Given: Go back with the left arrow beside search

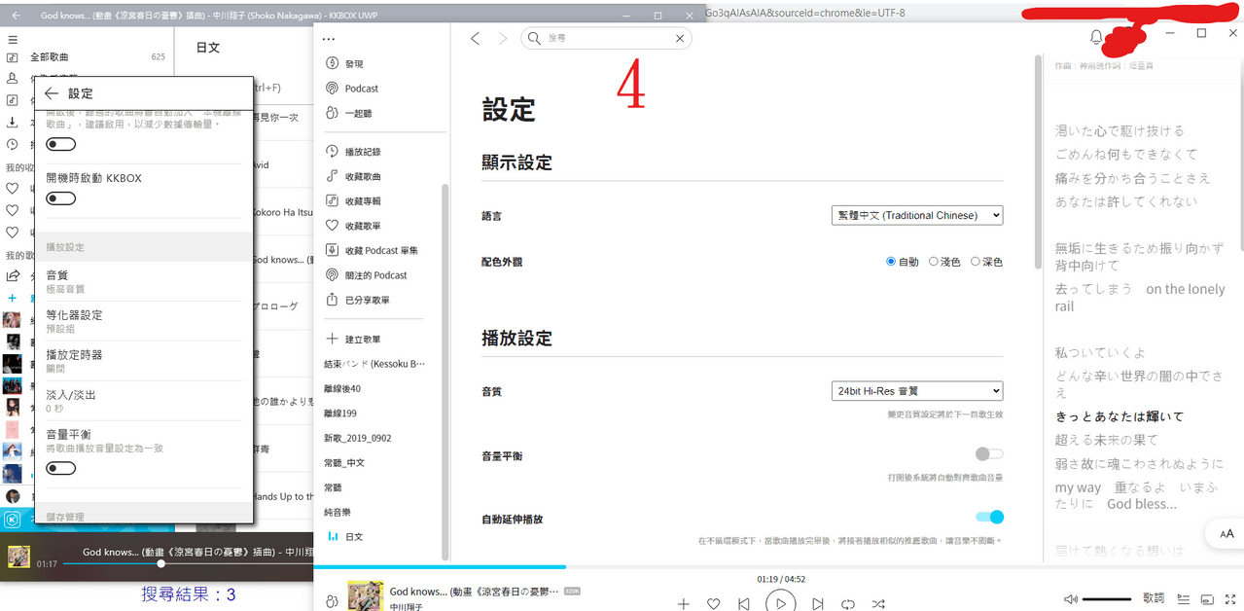Looking at the screenshot, I should 476,38.
